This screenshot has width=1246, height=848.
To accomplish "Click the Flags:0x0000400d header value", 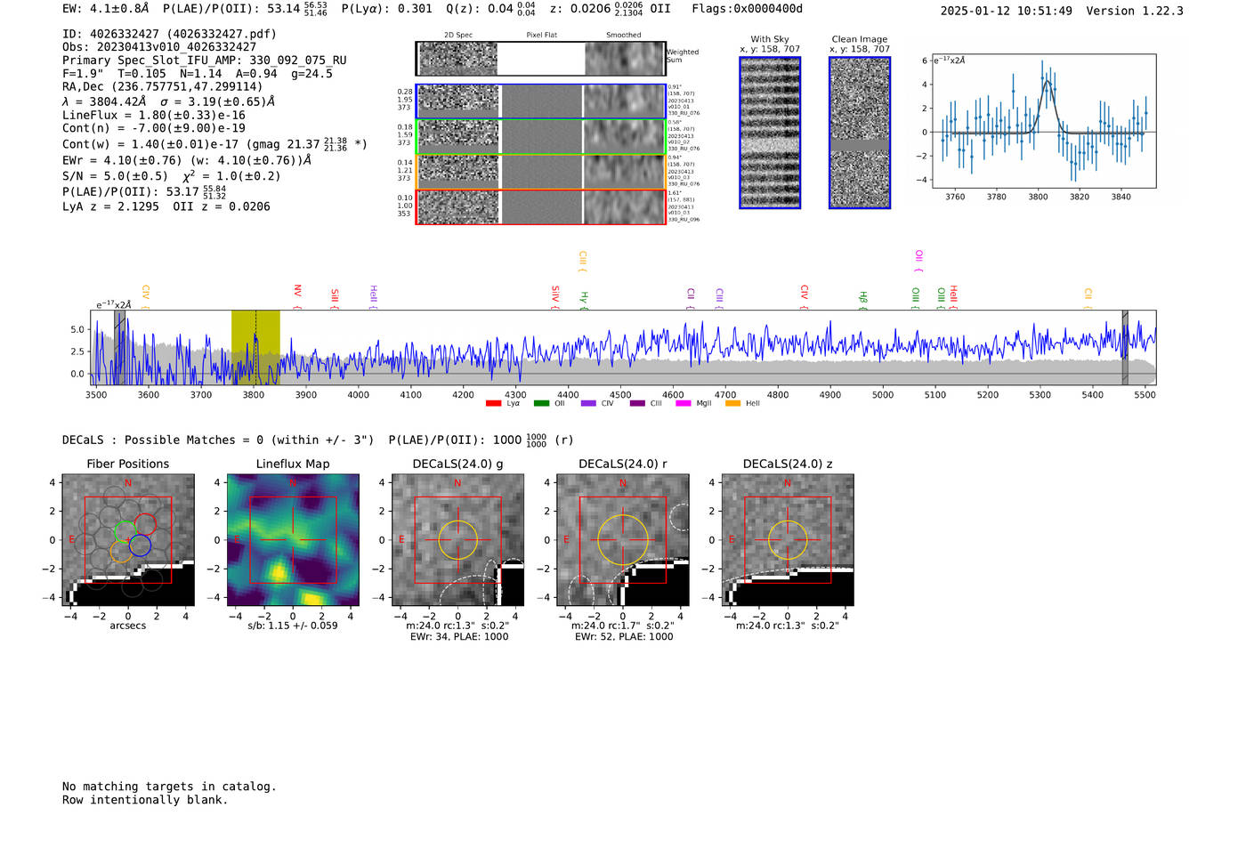I will tap(747, 9).
